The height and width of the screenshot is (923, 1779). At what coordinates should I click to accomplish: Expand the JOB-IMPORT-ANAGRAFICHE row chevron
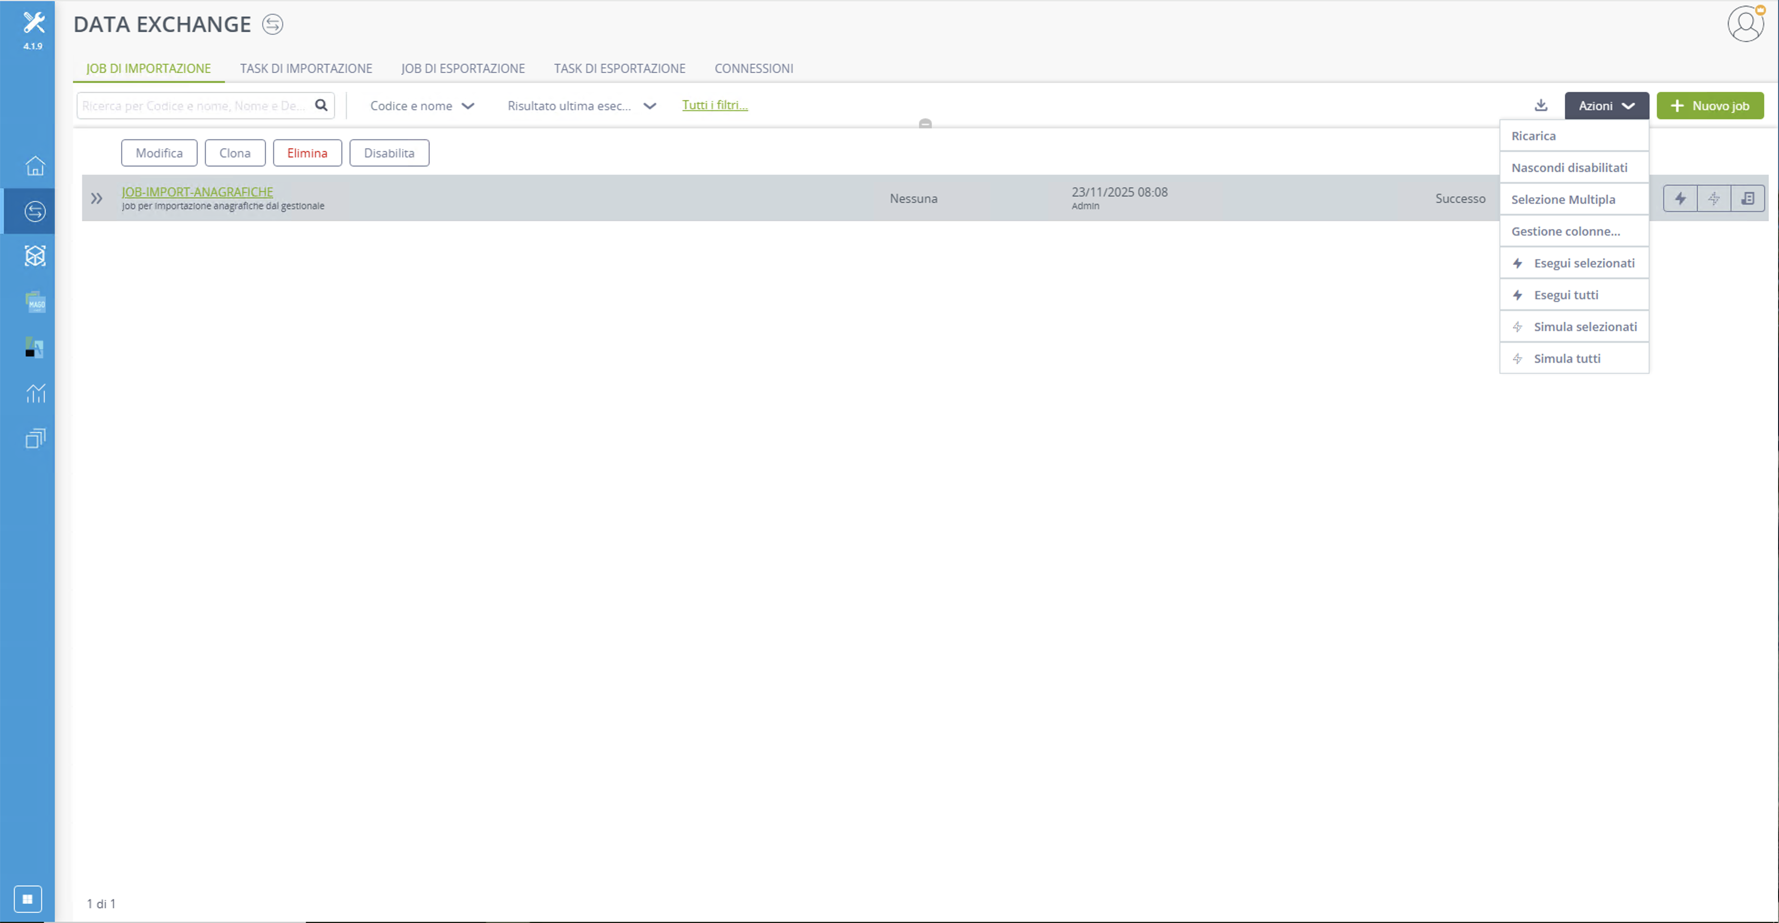pos(96,199)
